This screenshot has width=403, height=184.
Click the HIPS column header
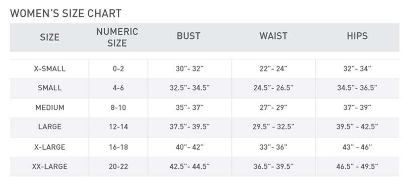click(357, 36)
